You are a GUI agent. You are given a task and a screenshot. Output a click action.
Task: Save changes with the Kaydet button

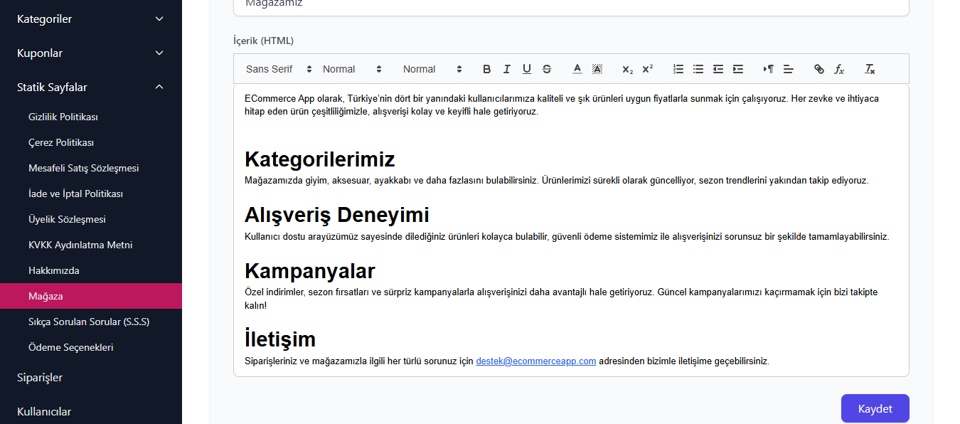pyautogui.click(x=875, y=408)
